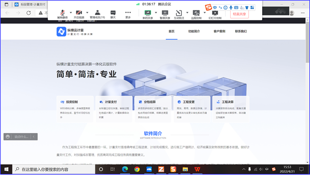Expand annotation options arrow
The width and height of the screenshot is (310, 175).
tap(187, 13)
